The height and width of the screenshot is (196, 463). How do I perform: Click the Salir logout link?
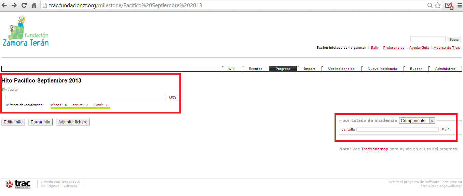click(375, 48)
